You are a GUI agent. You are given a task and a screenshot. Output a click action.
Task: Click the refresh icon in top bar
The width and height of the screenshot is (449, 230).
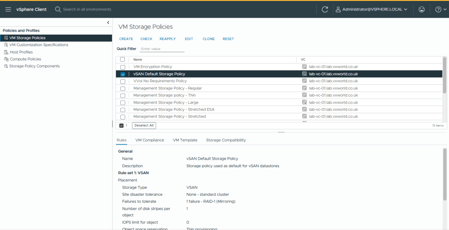[x=325, y=9]
